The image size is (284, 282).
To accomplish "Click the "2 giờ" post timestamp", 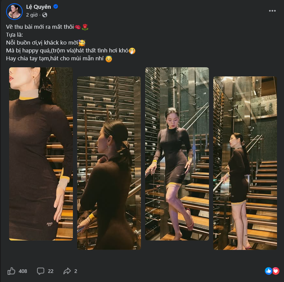I will (32, 15).
